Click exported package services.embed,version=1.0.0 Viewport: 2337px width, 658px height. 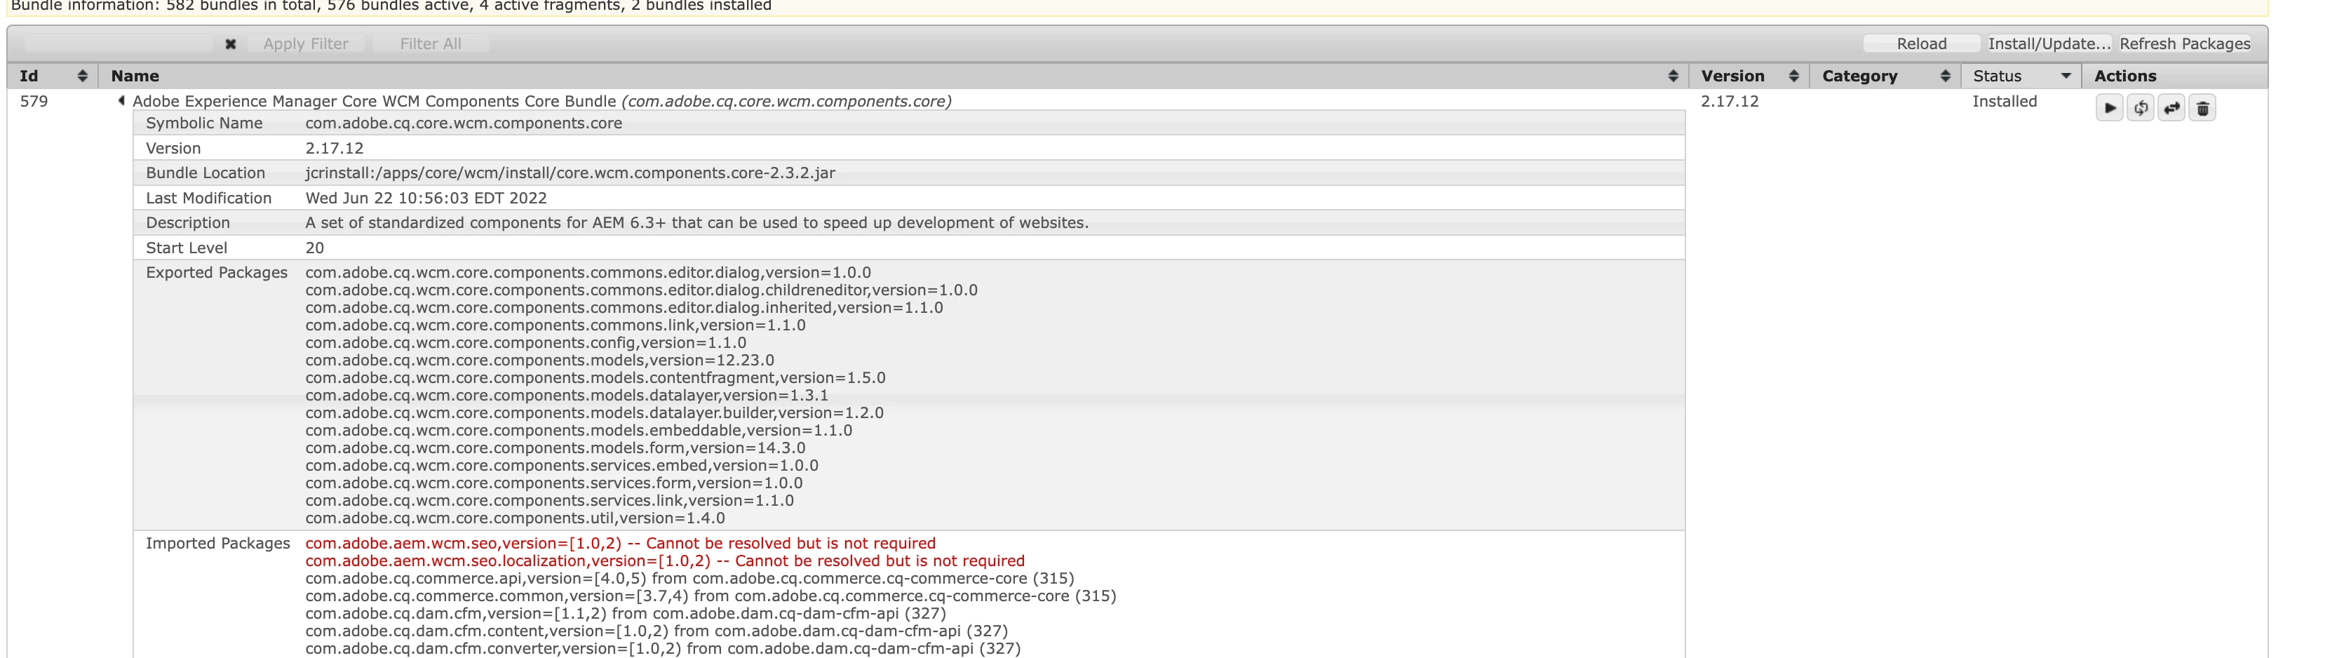(562, 466)
